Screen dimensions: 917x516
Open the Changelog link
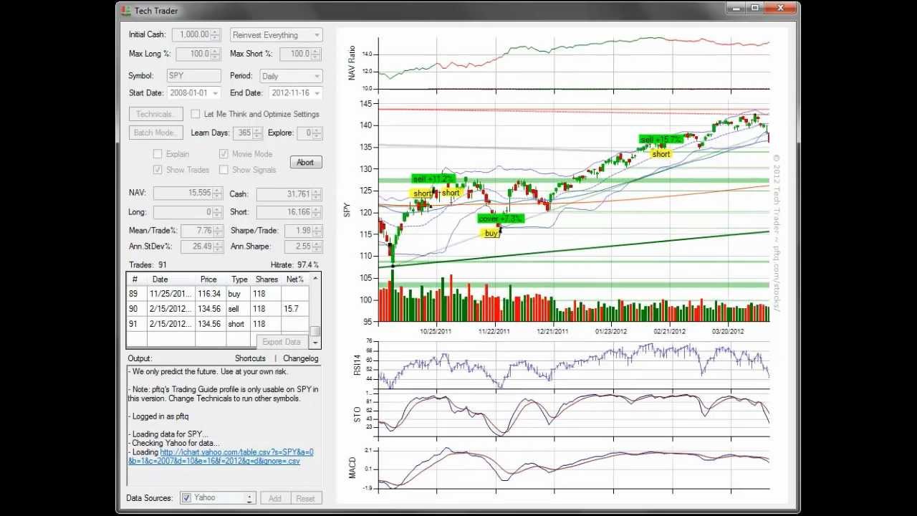tap(301, 358)
